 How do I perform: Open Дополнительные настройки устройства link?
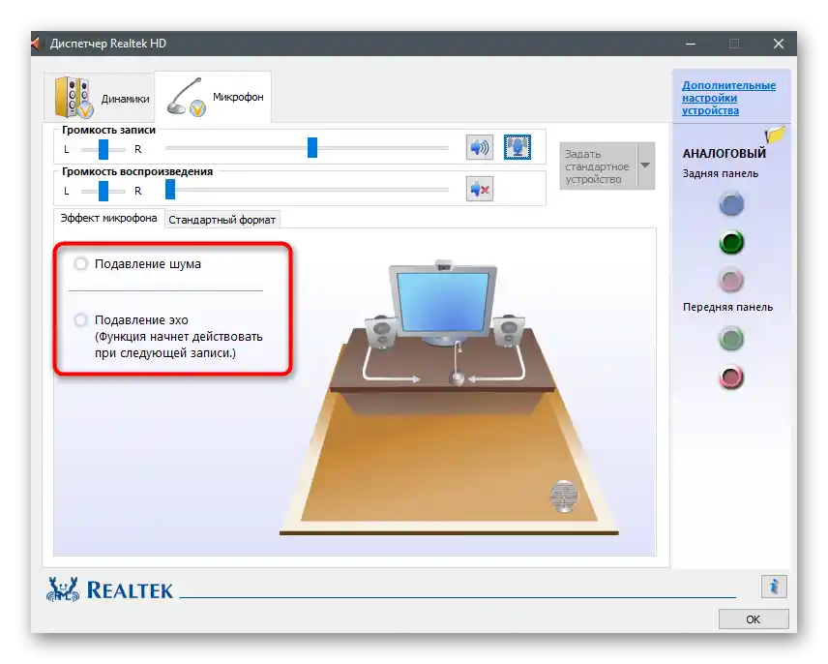[728, 98]
